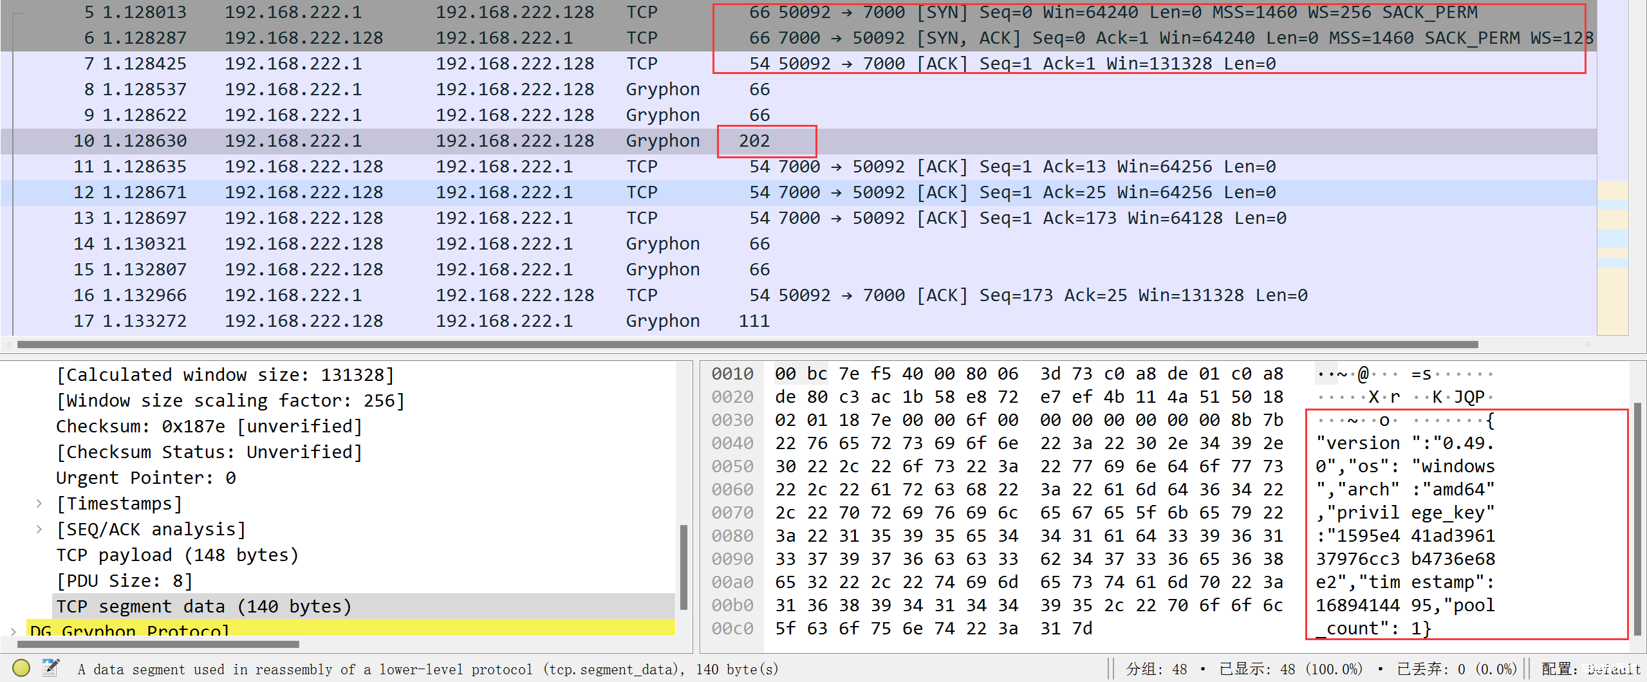Open capture file properties notepad icon
This screenshot has height=682, width=1647.
click(x=50, y=668)
